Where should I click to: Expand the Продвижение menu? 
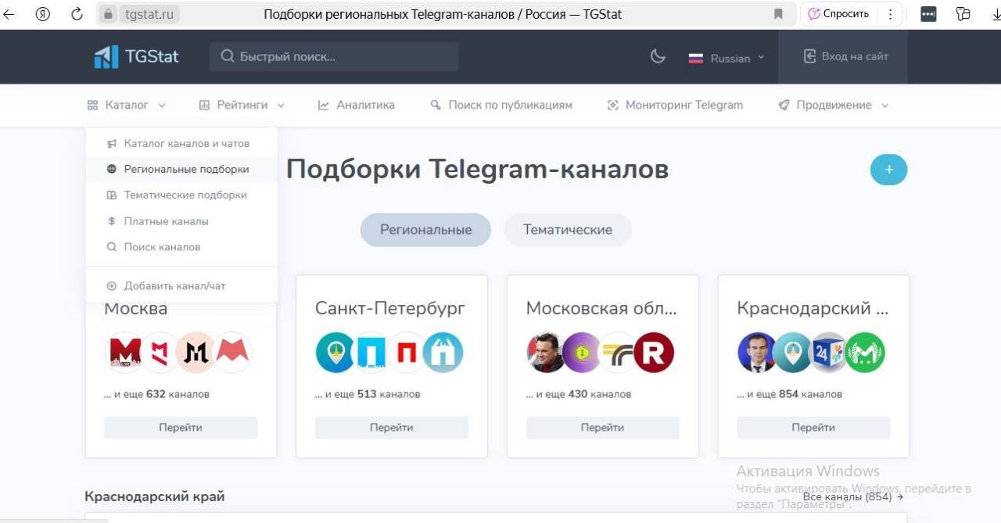tap(834, 105)
